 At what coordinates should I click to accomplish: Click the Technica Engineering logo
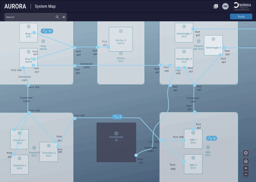tap(242, 6)
